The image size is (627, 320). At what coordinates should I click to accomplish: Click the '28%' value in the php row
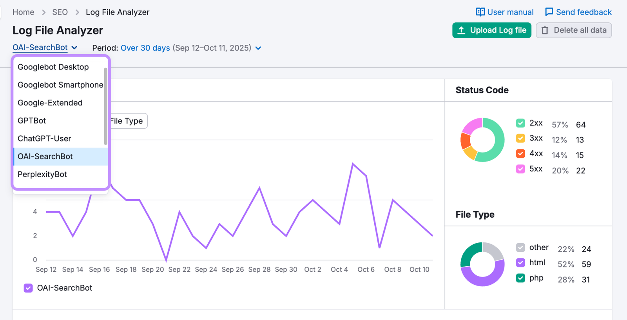[566, 280]
